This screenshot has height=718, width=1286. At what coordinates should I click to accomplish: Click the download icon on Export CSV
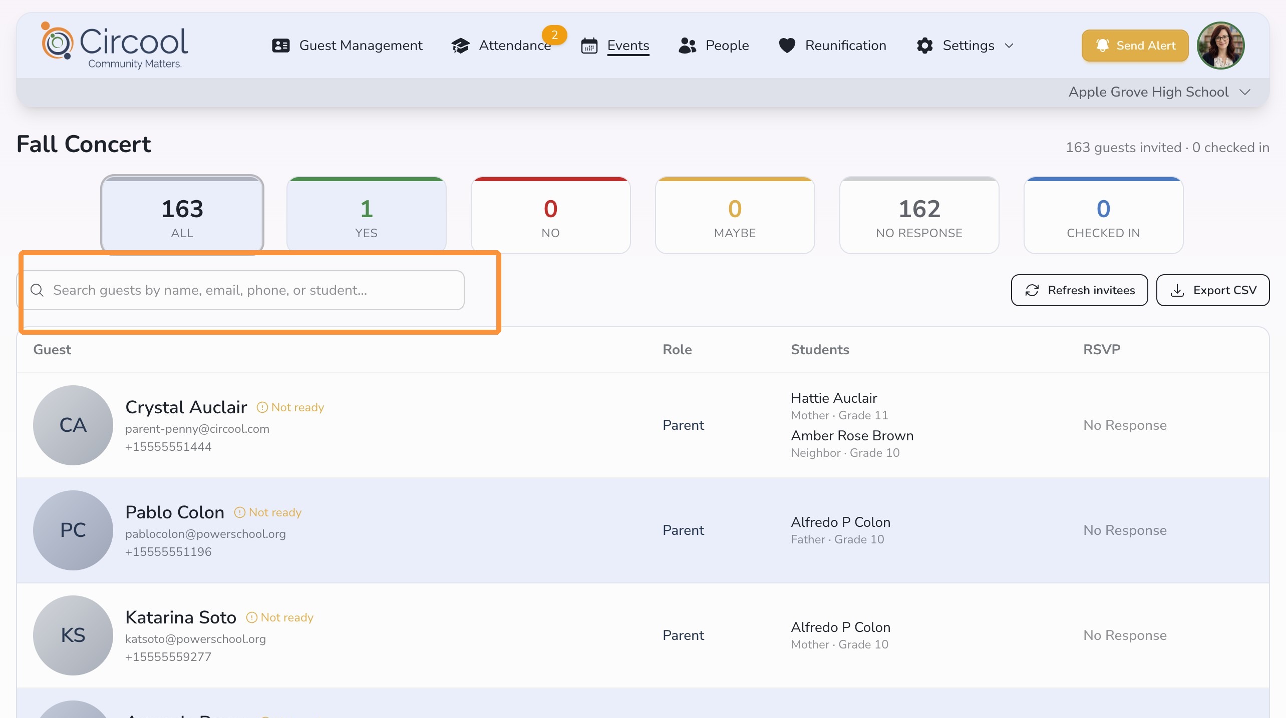pos(1177,290)
